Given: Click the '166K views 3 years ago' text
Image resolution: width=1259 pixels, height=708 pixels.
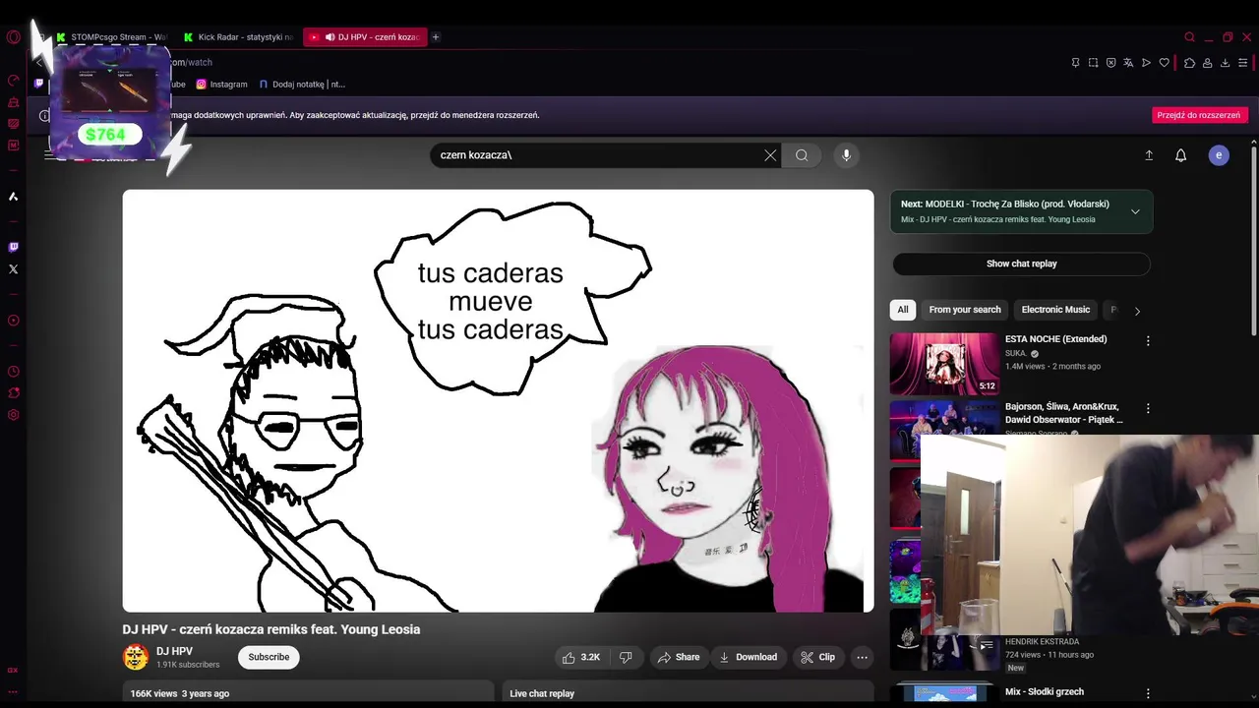Looking at the screenshot, I should tap(180, 693).
